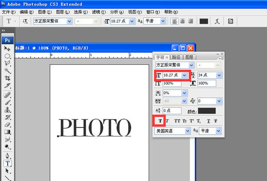Open the 滤镜 menu
The height and width of the screenshot is (181, 267).
(x=99, y=12)
